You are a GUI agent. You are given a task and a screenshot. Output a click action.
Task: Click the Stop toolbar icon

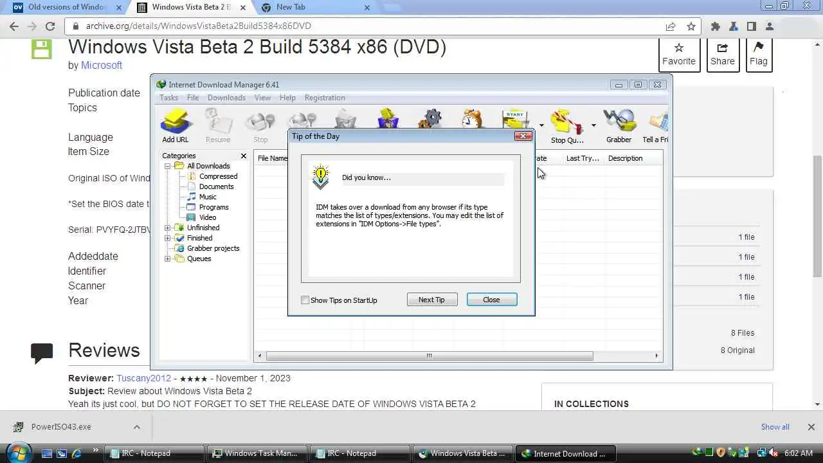click(260, 125)
